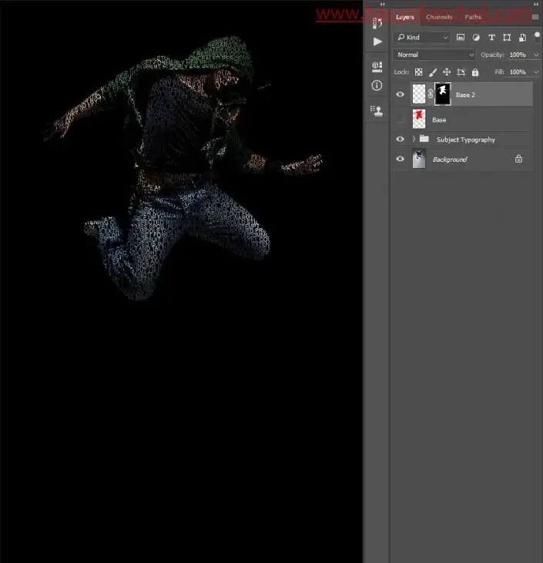Hide the Background layer
Screen dimensions: 543x563
[x=400, y=159]
